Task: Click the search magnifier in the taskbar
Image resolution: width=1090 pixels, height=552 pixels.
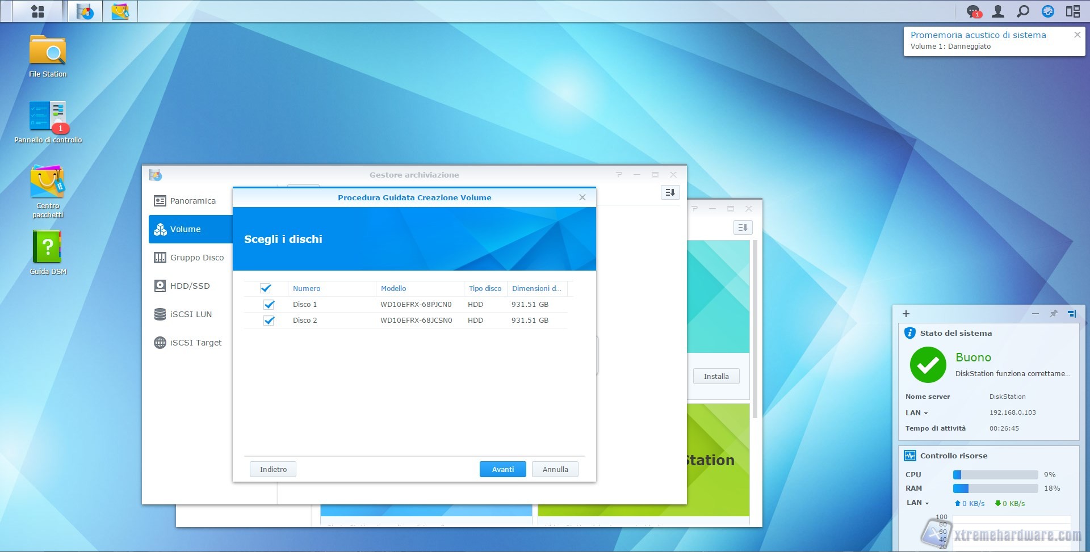Action: pyautogui.click(x=1022, y=11)
